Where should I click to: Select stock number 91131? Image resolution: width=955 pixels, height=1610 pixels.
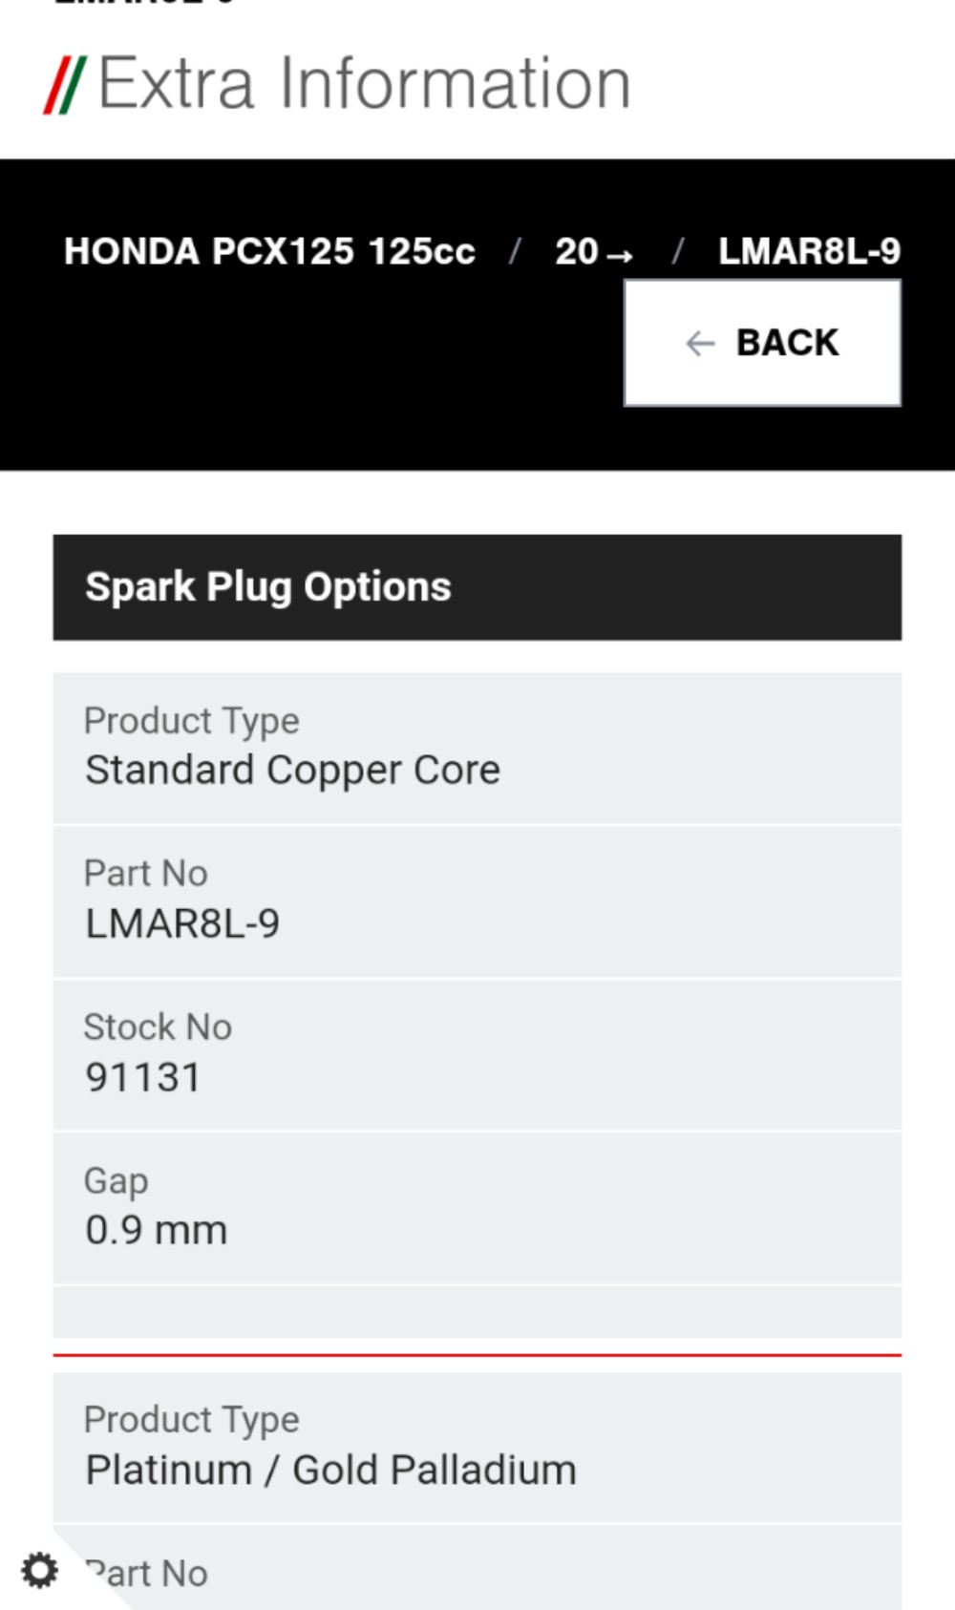click(143, 1077)
